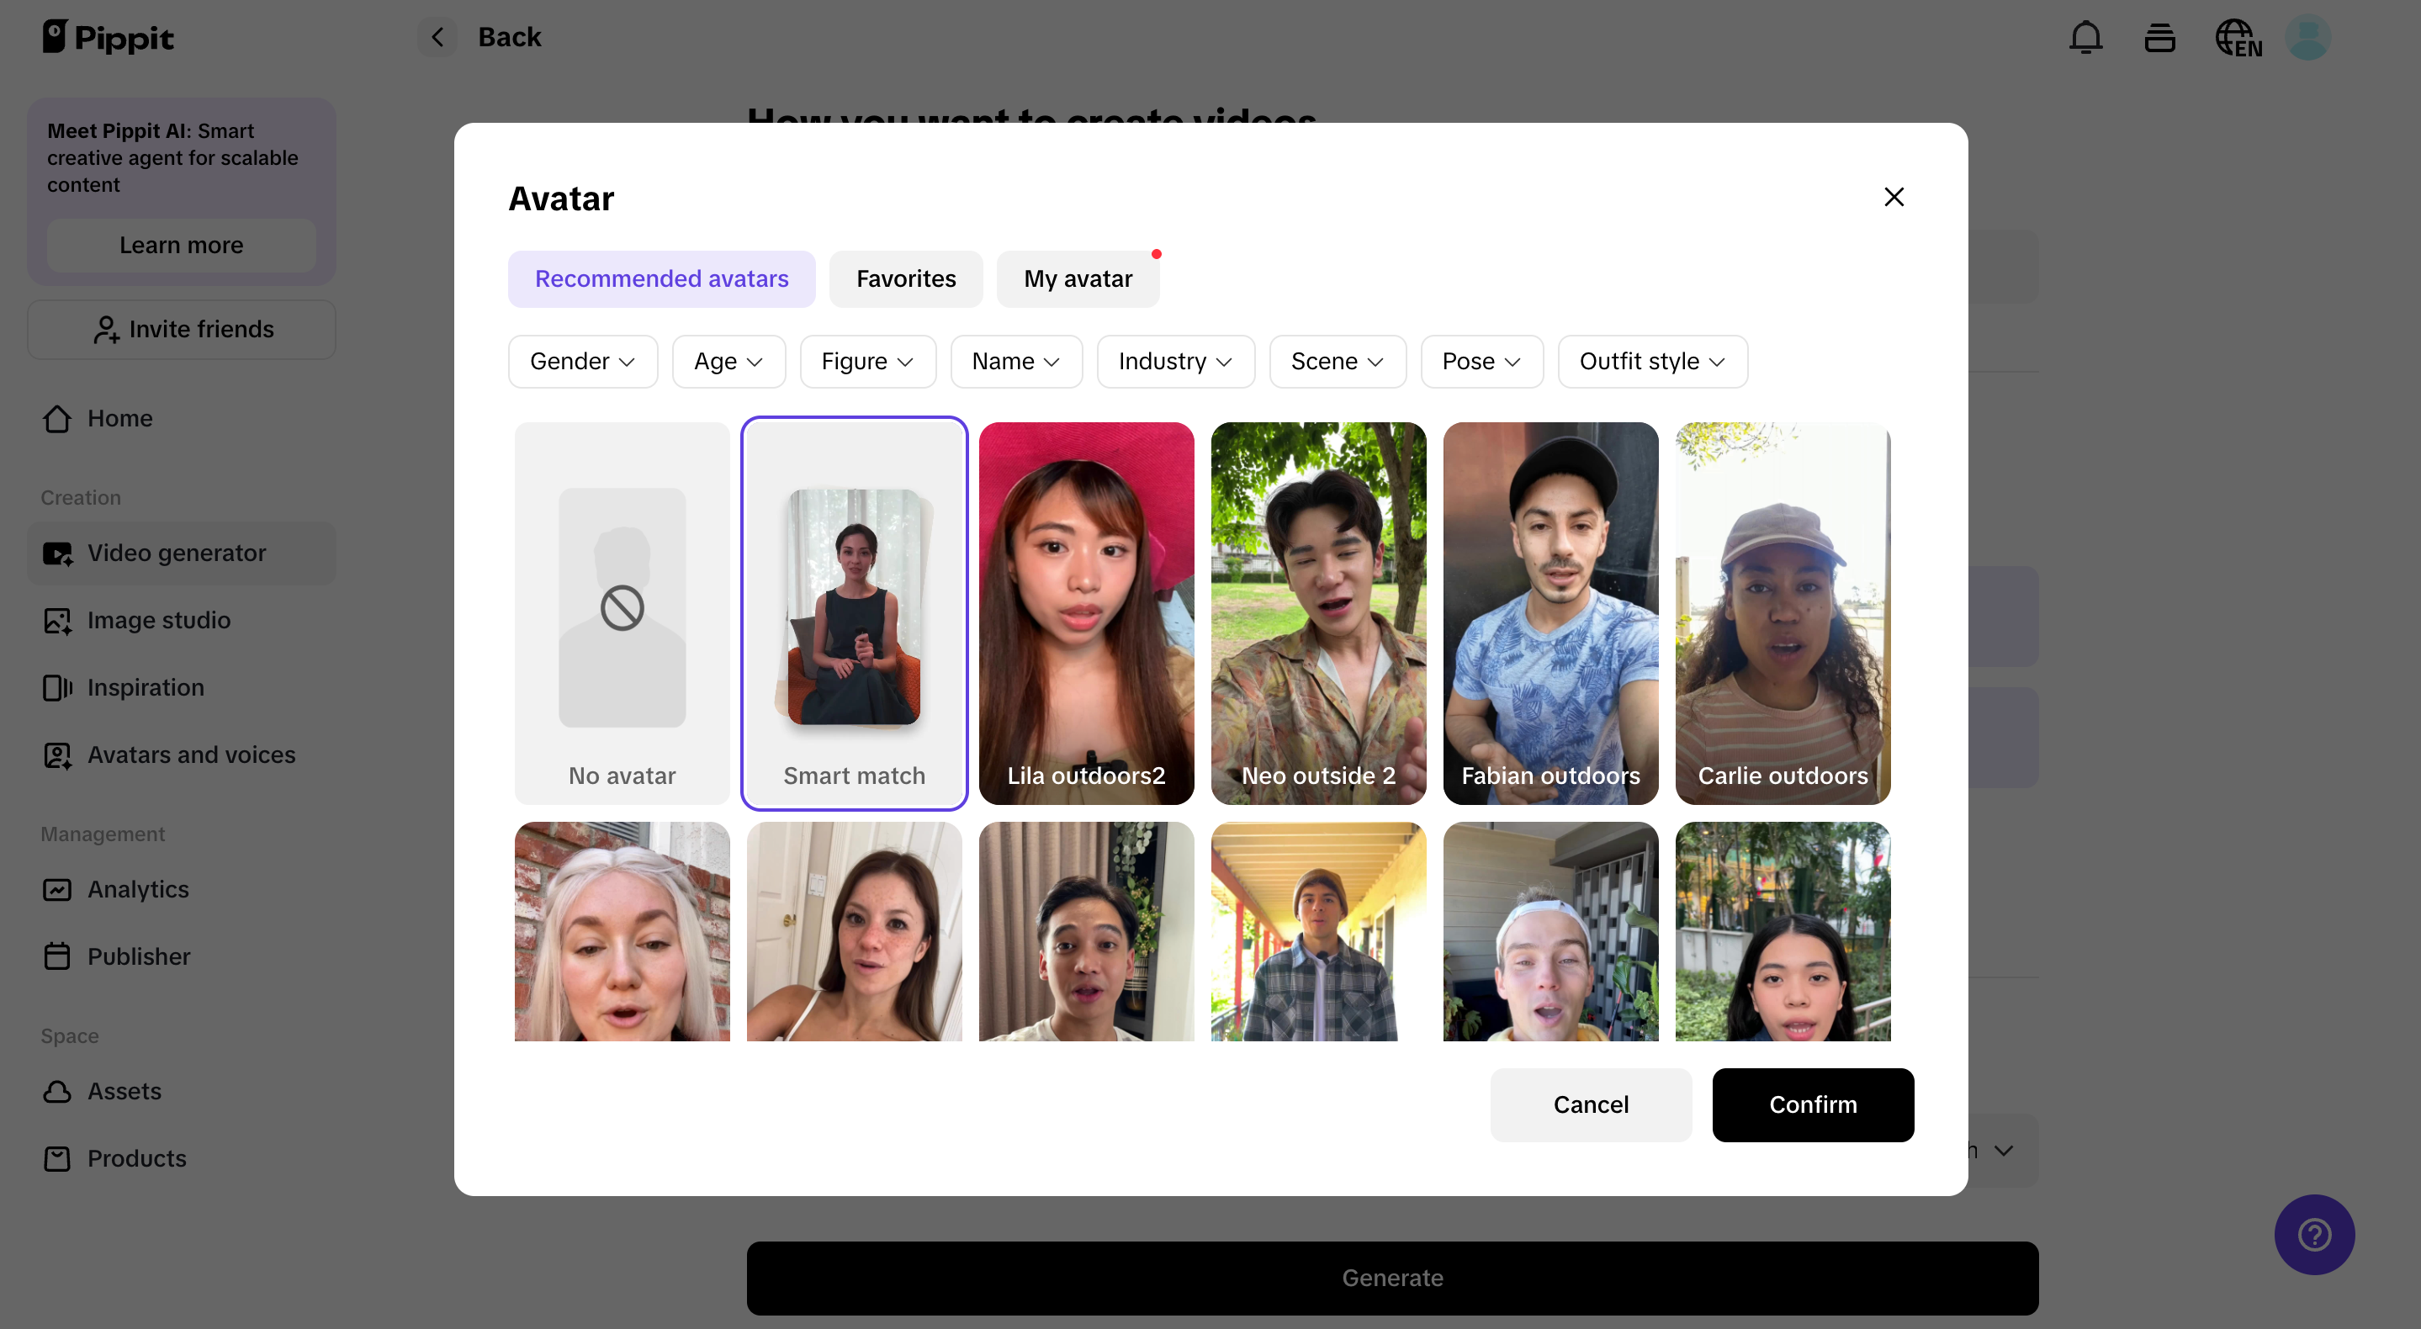Confirm the avatar selection

[x=1813, y=1104]
